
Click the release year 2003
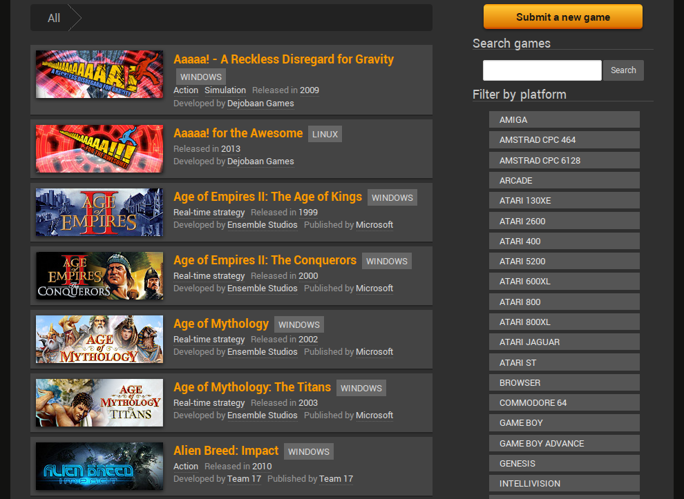(308, 402)
